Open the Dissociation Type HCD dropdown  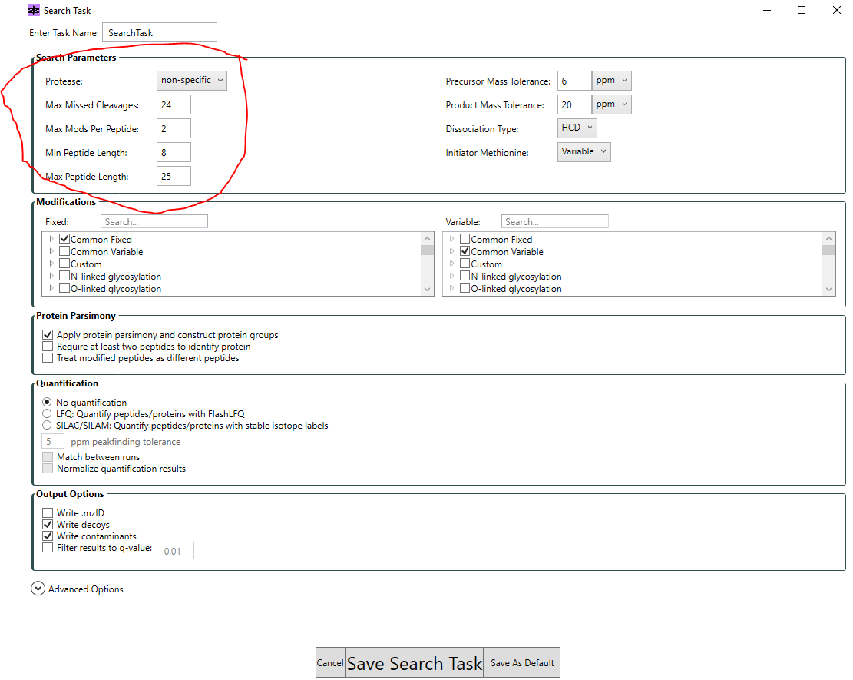click(x=577, y=128)
